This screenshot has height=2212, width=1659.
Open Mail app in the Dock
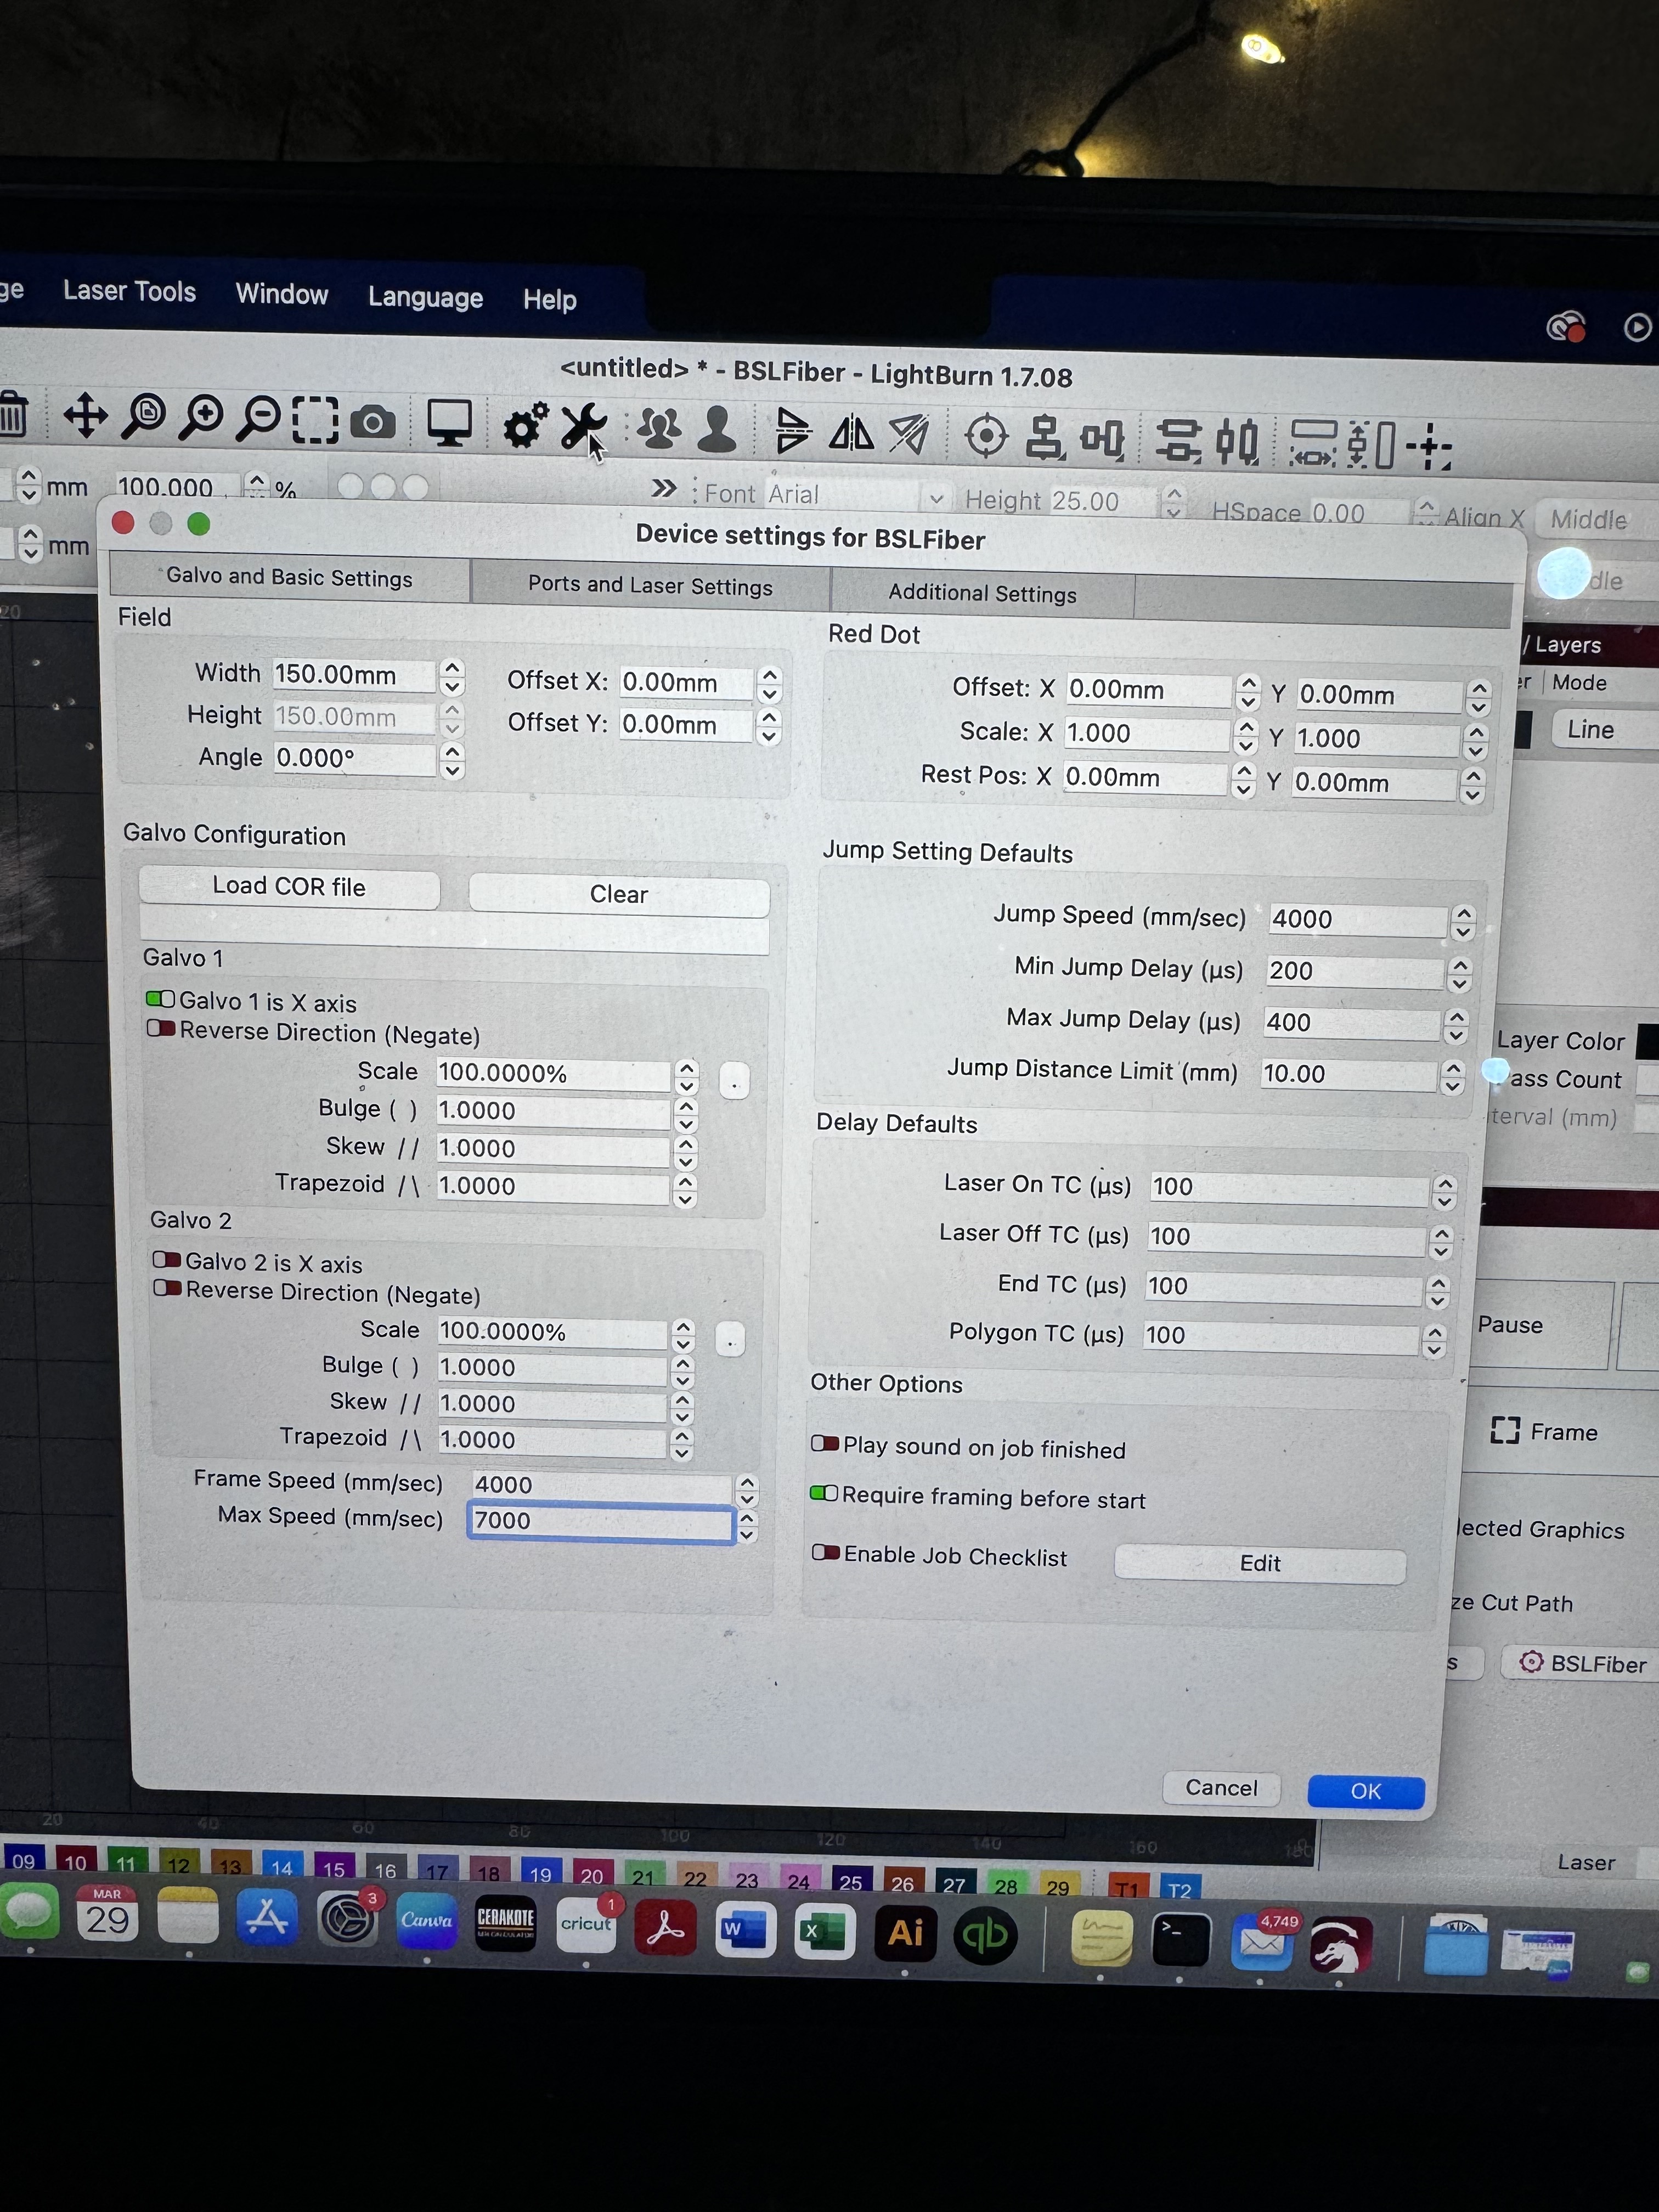pyautogui.click(x=1261, y=1942)
